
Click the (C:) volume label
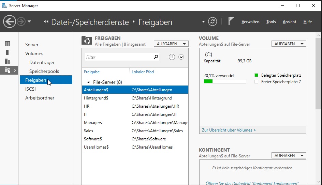pos(208,55)
